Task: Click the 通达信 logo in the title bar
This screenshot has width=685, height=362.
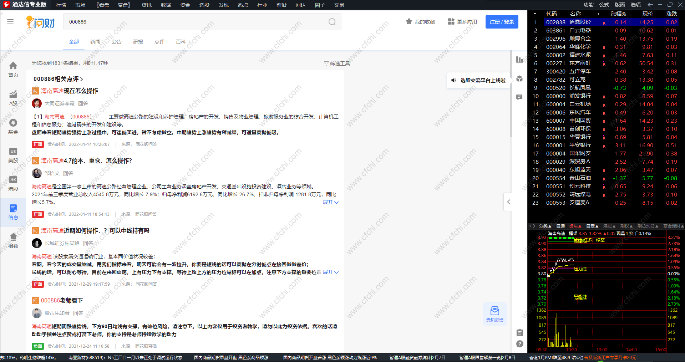Action: tap(6, 5)
